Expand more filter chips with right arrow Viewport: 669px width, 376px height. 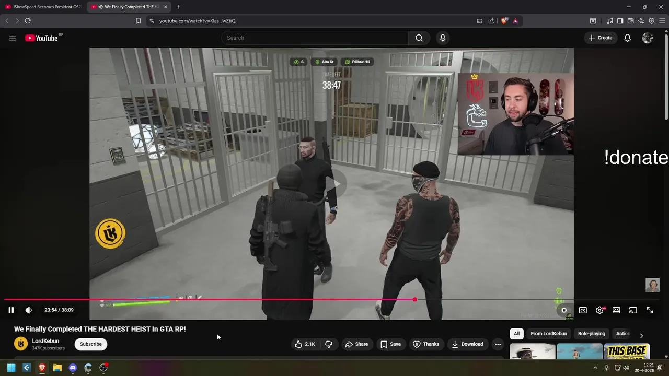641,335
